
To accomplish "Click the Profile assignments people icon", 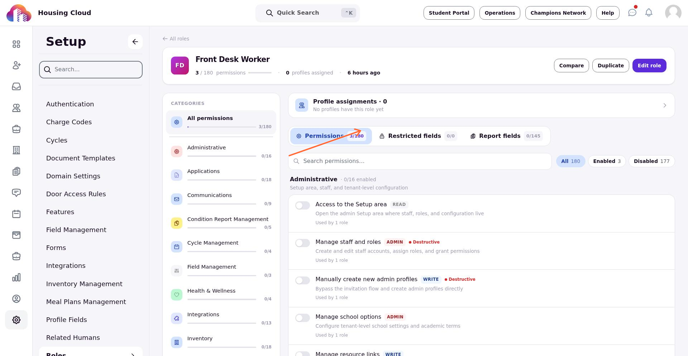I will 302,105.
